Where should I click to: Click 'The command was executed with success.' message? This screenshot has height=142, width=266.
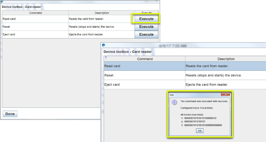204,101
